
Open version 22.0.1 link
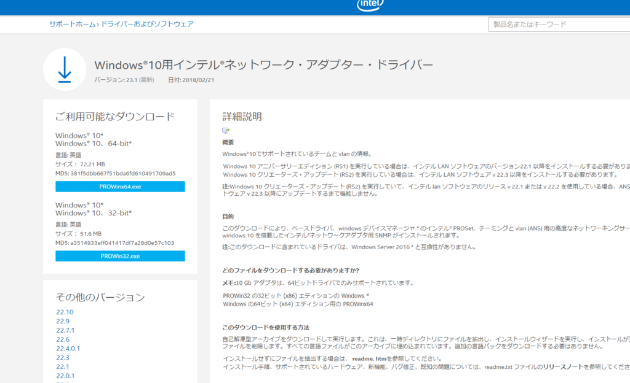65,376
